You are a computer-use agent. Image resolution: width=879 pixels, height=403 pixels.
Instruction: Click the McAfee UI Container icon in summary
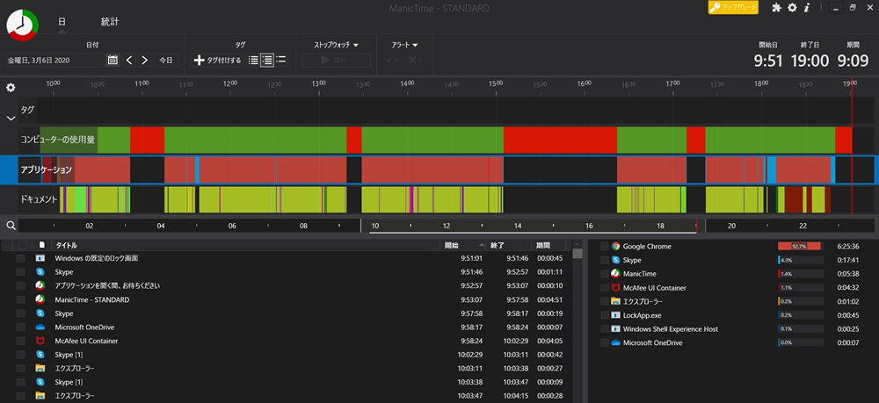tap(615, 288)
